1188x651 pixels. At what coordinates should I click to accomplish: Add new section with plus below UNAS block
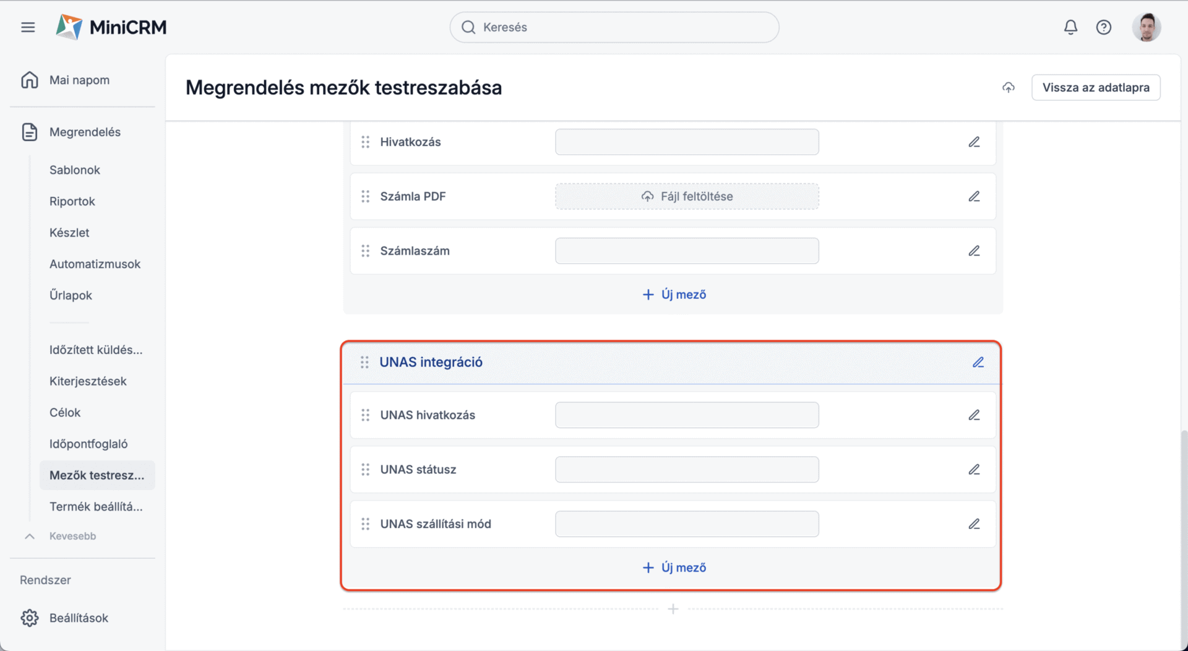coord(673,609)
